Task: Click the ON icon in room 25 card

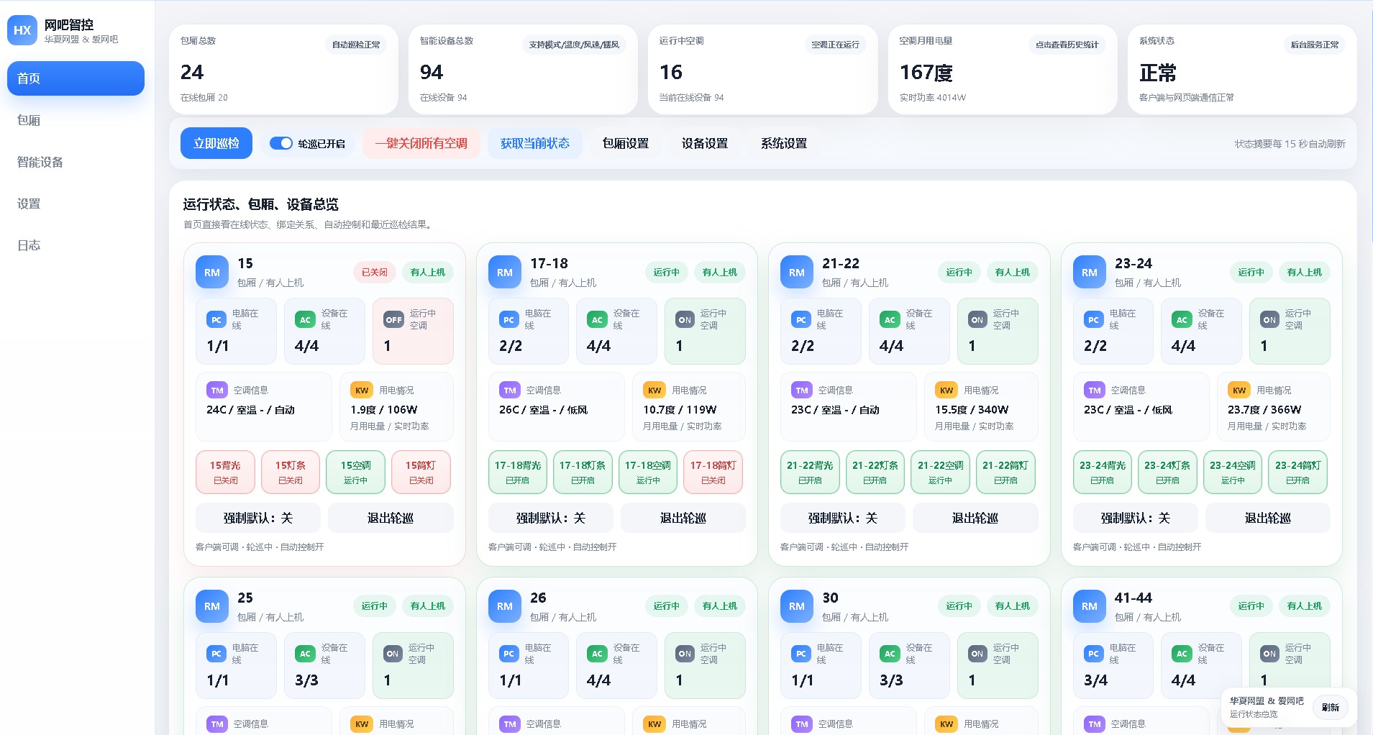Action: pos(393,654)
